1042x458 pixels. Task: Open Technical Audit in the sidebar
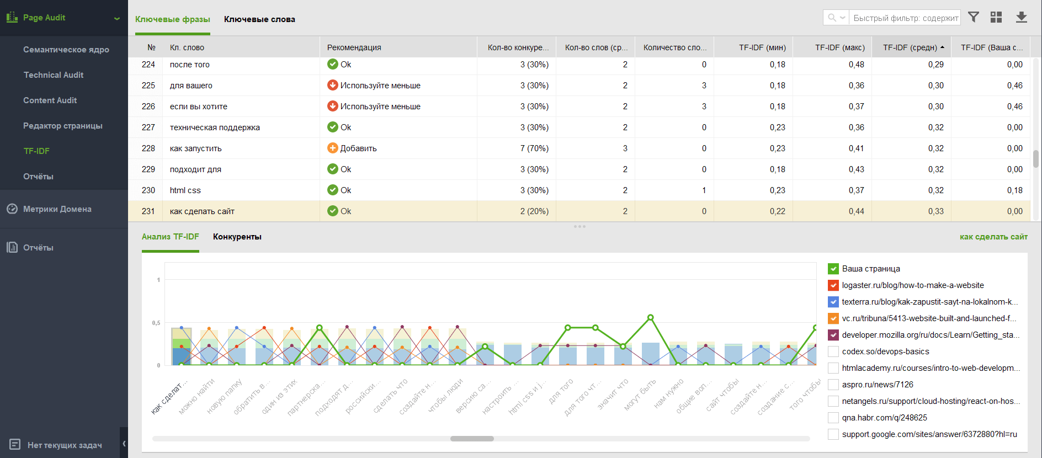click(54, 74)
